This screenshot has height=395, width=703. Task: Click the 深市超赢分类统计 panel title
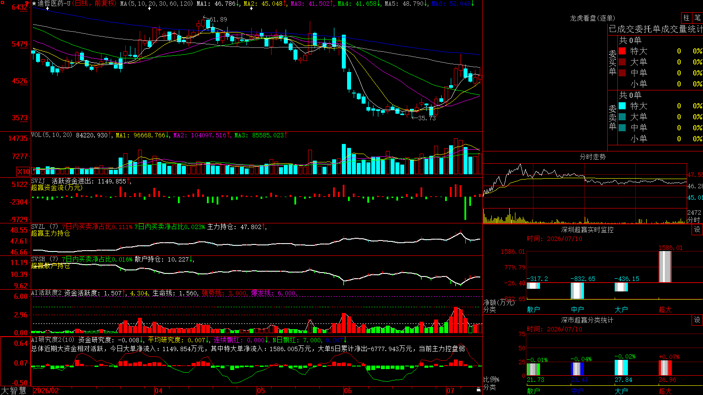[x=587, y=320]
